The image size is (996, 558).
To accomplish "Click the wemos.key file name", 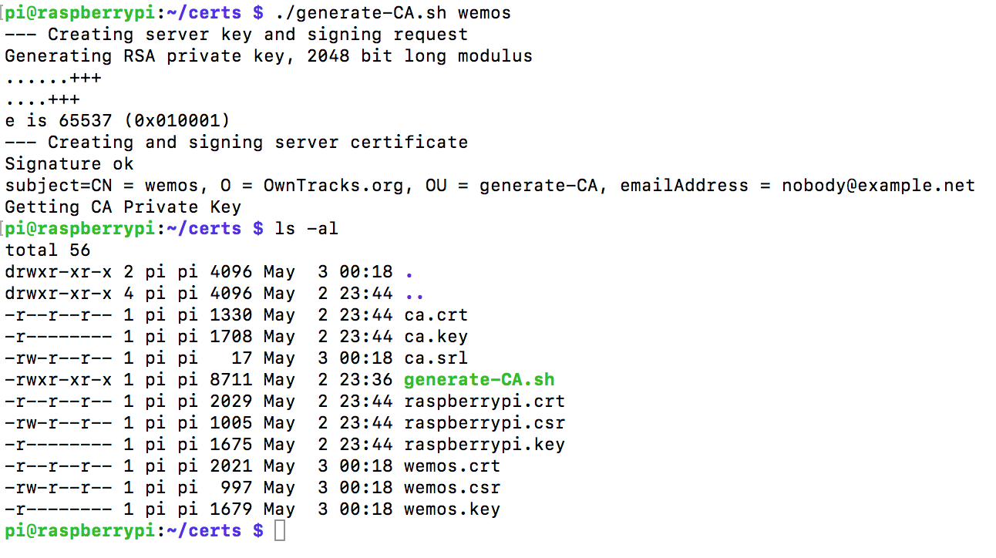I will pyautogui.click(x=452, y=509).
